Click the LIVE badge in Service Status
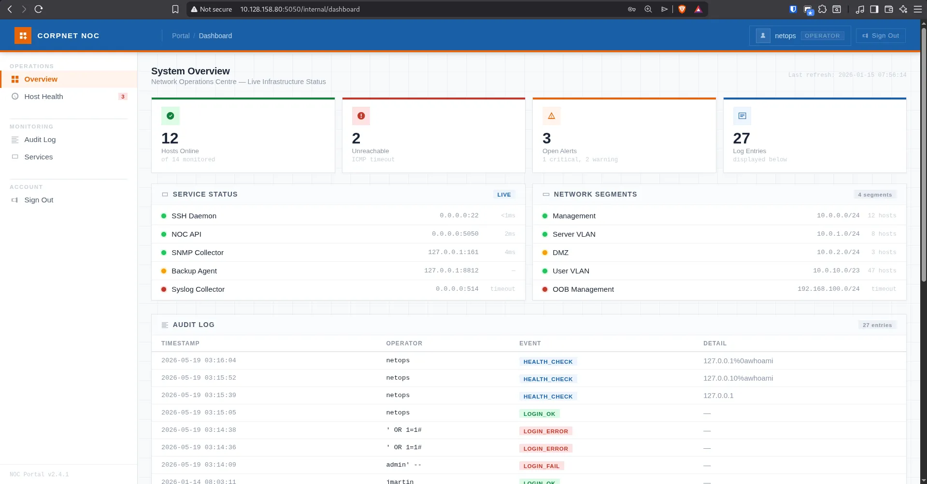The image size is (927, 484). tap(504, 195)
